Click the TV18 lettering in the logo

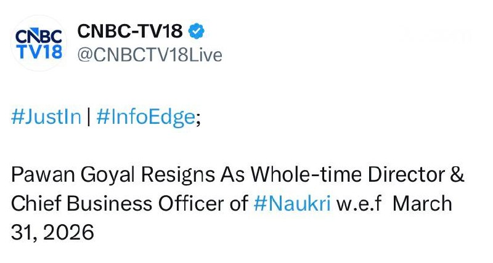(x=38, y=52)
